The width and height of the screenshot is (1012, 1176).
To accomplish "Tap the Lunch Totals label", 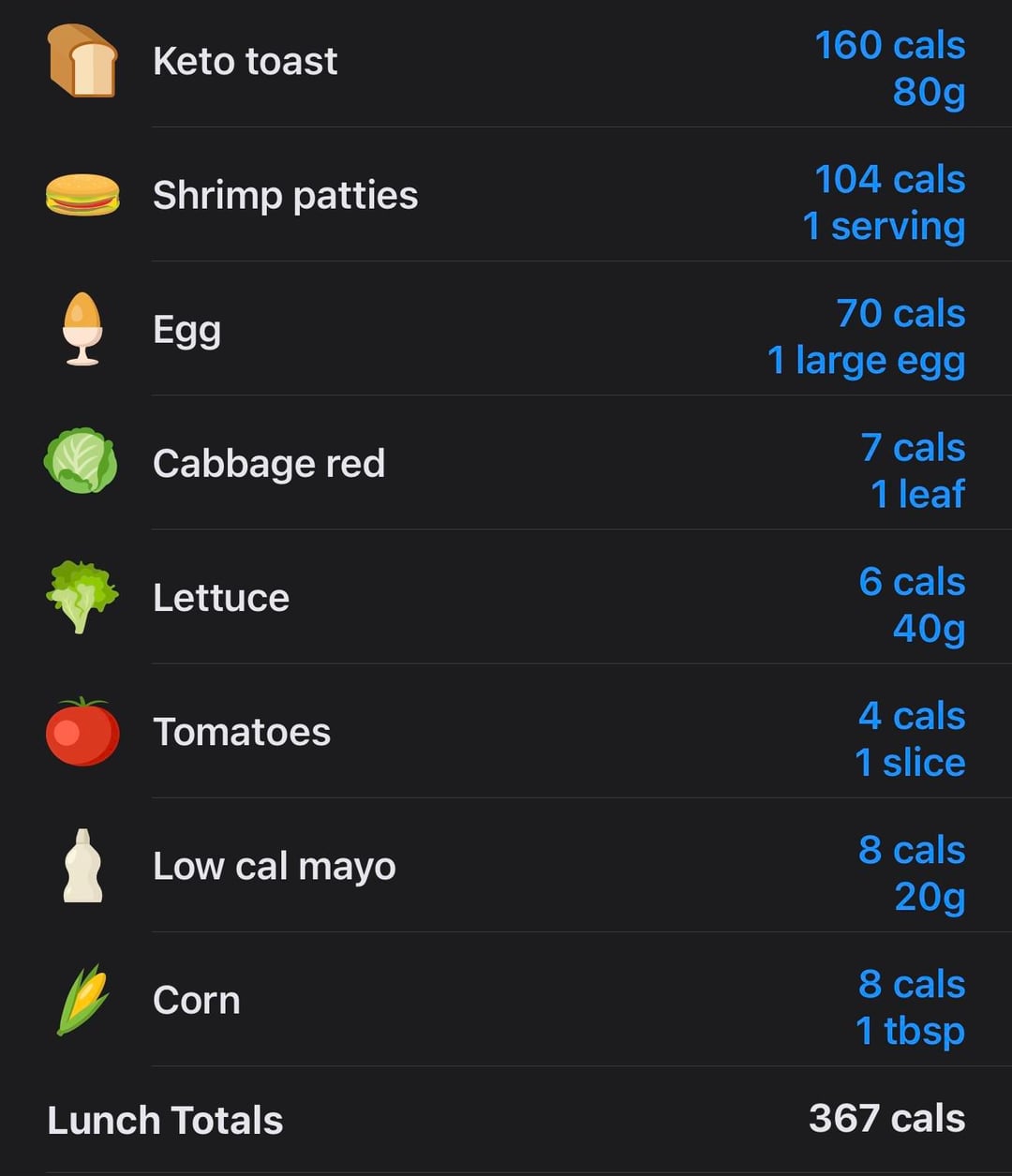I will [165, 1121].
